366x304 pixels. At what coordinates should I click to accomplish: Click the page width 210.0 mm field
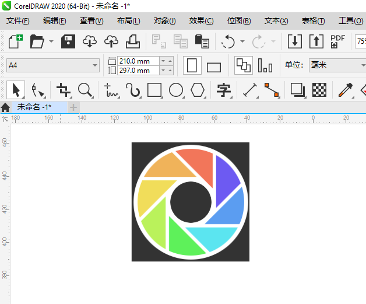138,61
